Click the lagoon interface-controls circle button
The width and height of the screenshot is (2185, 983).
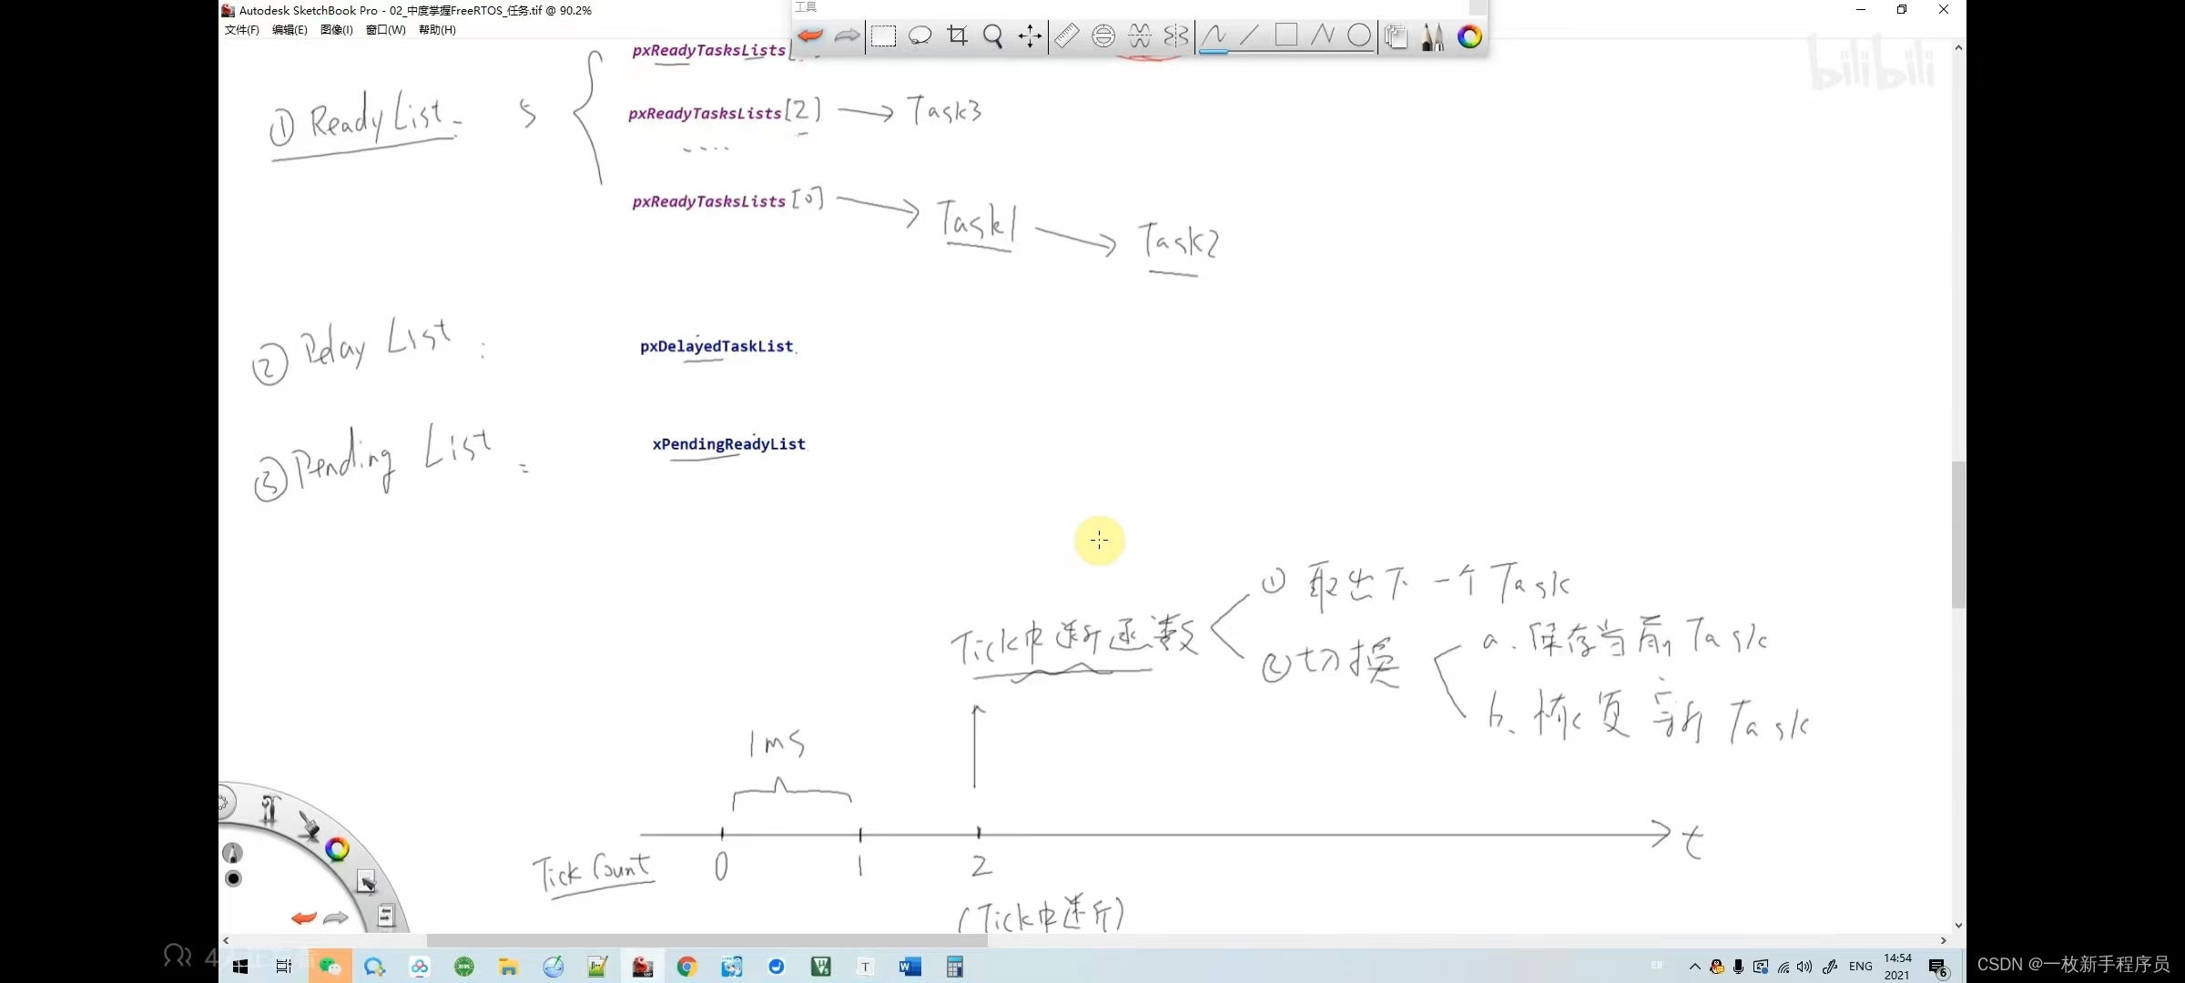(224, 803)
